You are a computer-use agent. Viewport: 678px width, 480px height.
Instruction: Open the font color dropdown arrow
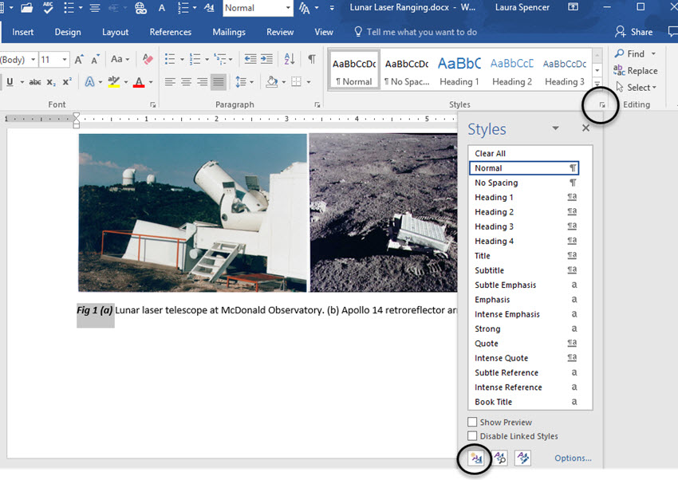[150, 81]
